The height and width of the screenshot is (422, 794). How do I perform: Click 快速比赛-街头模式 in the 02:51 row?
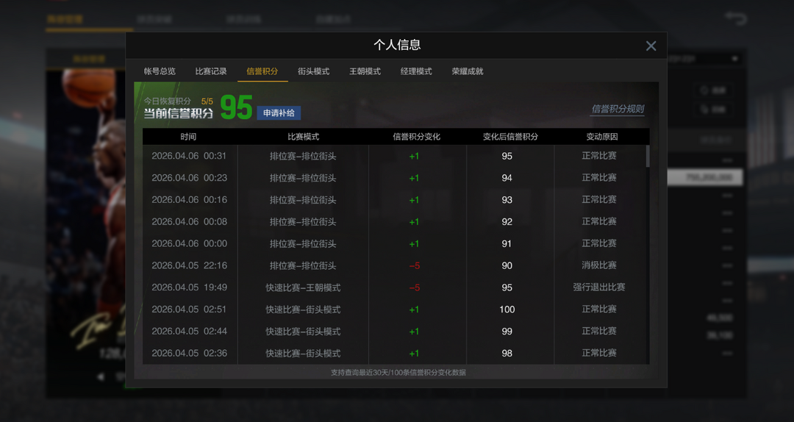point(303,309)
